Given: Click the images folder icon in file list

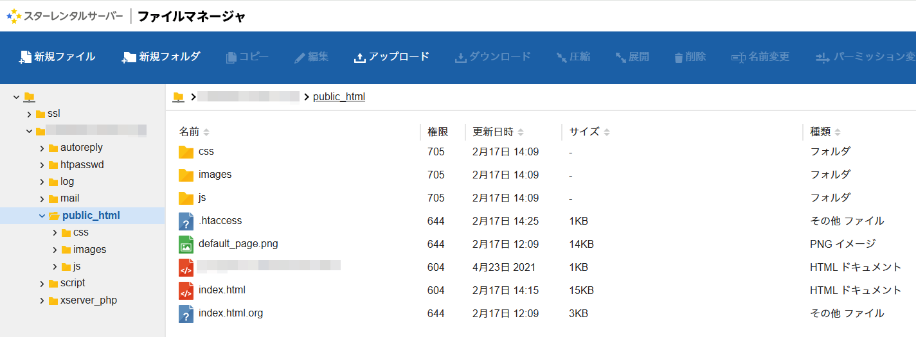Looking at the screenshot, I should coord(186,175).
